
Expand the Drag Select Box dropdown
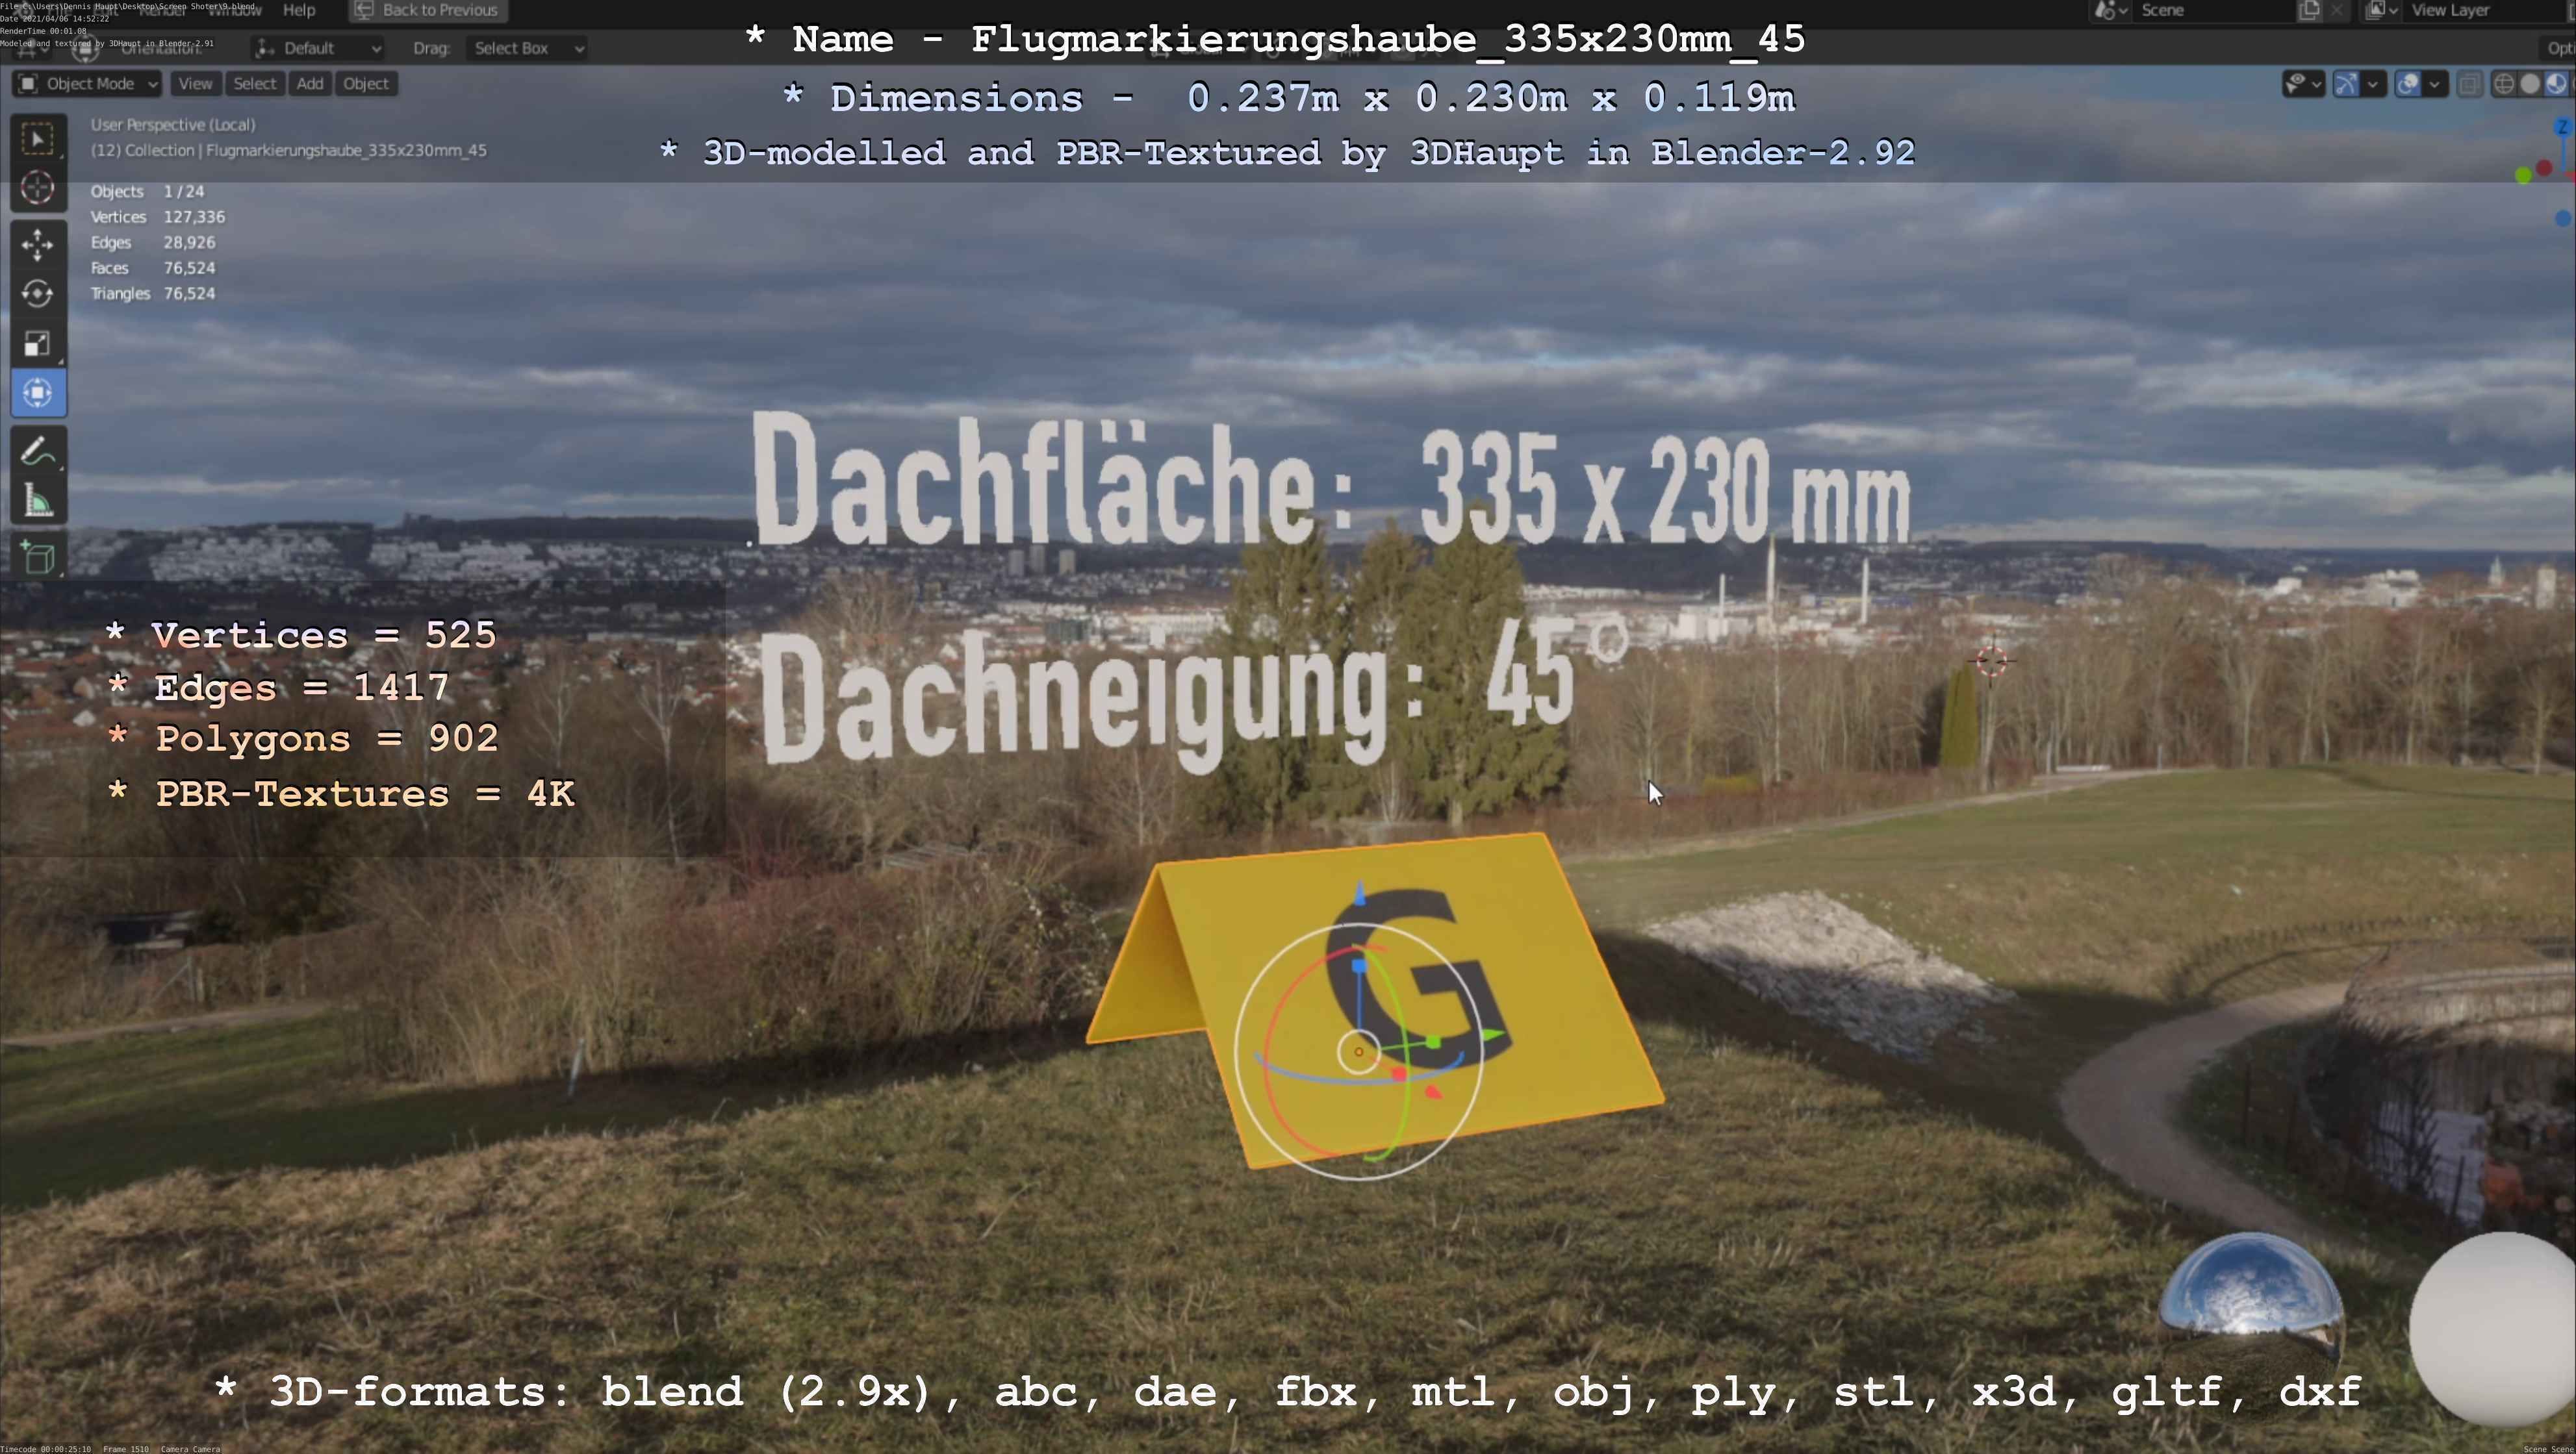pyautogui.click(x=526, y=48)
